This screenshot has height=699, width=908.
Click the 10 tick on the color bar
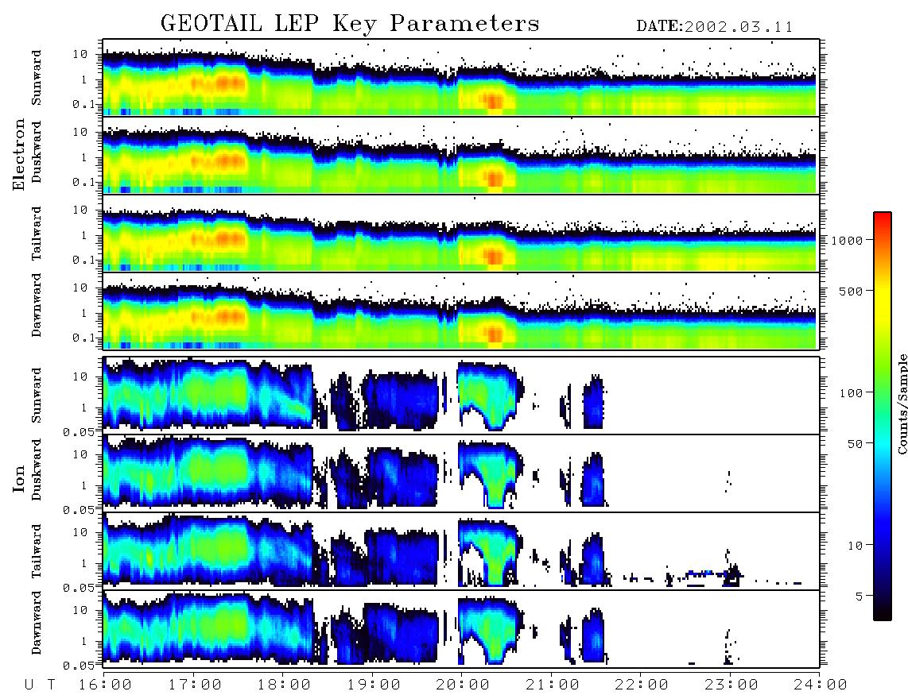(x=856, y=546)
